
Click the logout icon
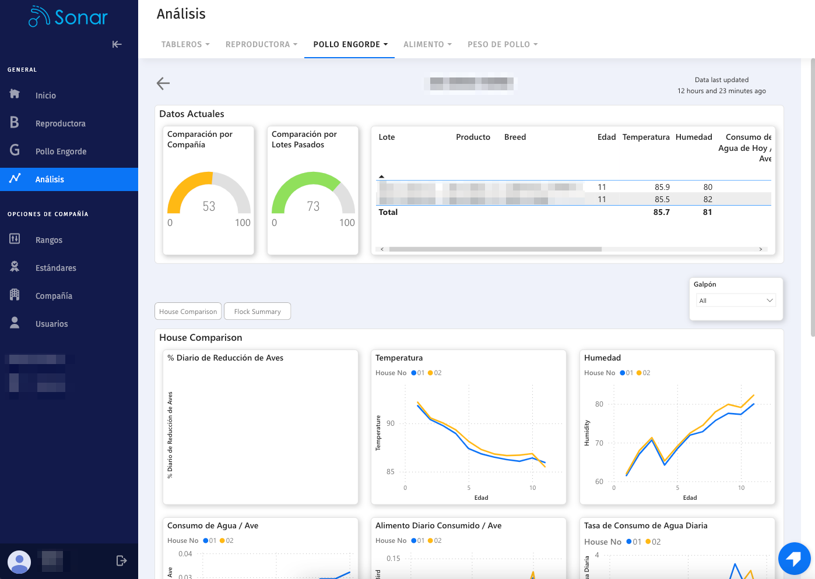121,561
